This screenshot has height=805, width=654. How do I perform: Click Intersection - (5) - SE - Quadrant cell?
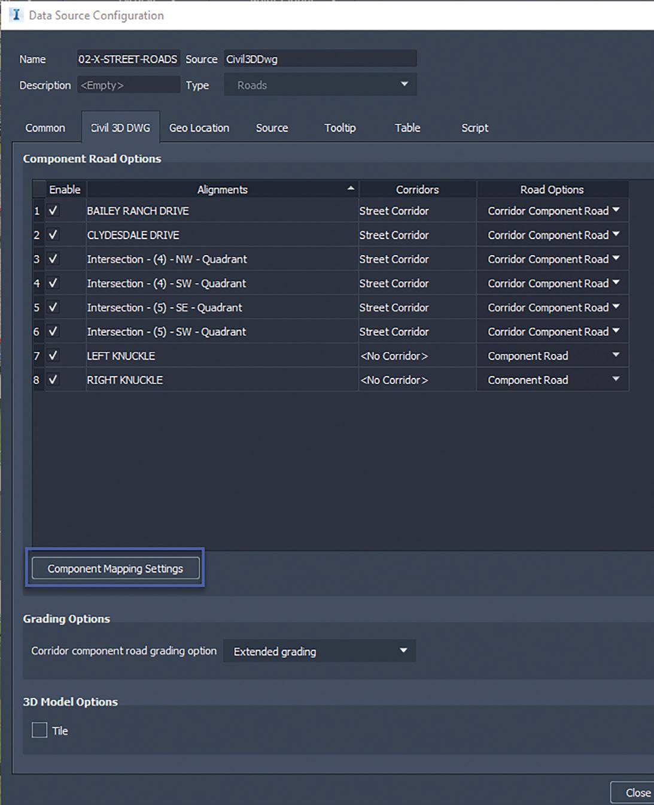coord(222,307)
